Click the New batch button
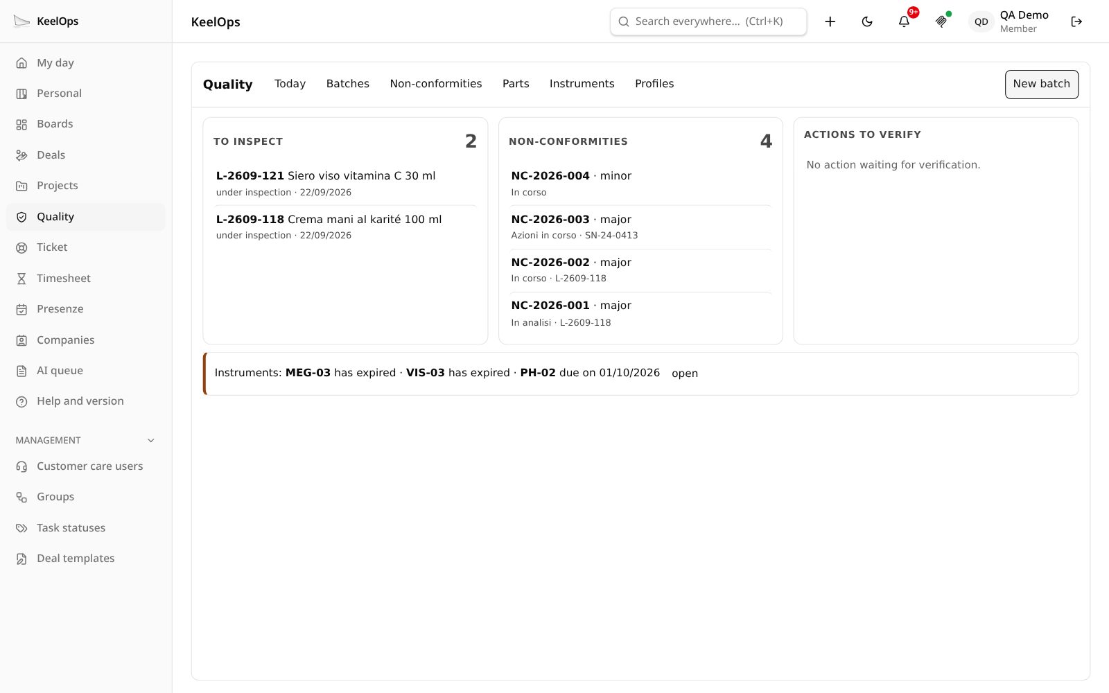This screenshot has height=693, width=1109. (x=1042, y=85)
